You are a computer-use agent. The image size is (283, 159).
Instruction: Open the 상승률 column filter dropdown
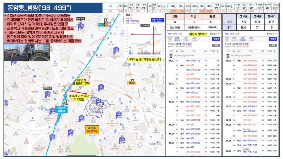[x=226, y=7]
